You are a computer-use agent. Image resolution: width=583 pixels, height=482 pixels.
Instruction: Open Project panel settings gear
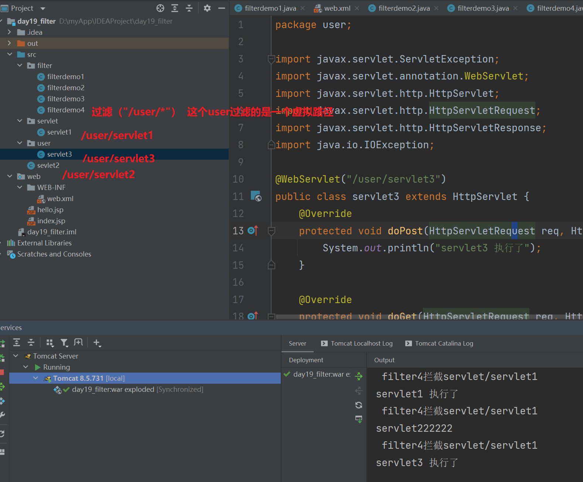[x=207, y=8]
